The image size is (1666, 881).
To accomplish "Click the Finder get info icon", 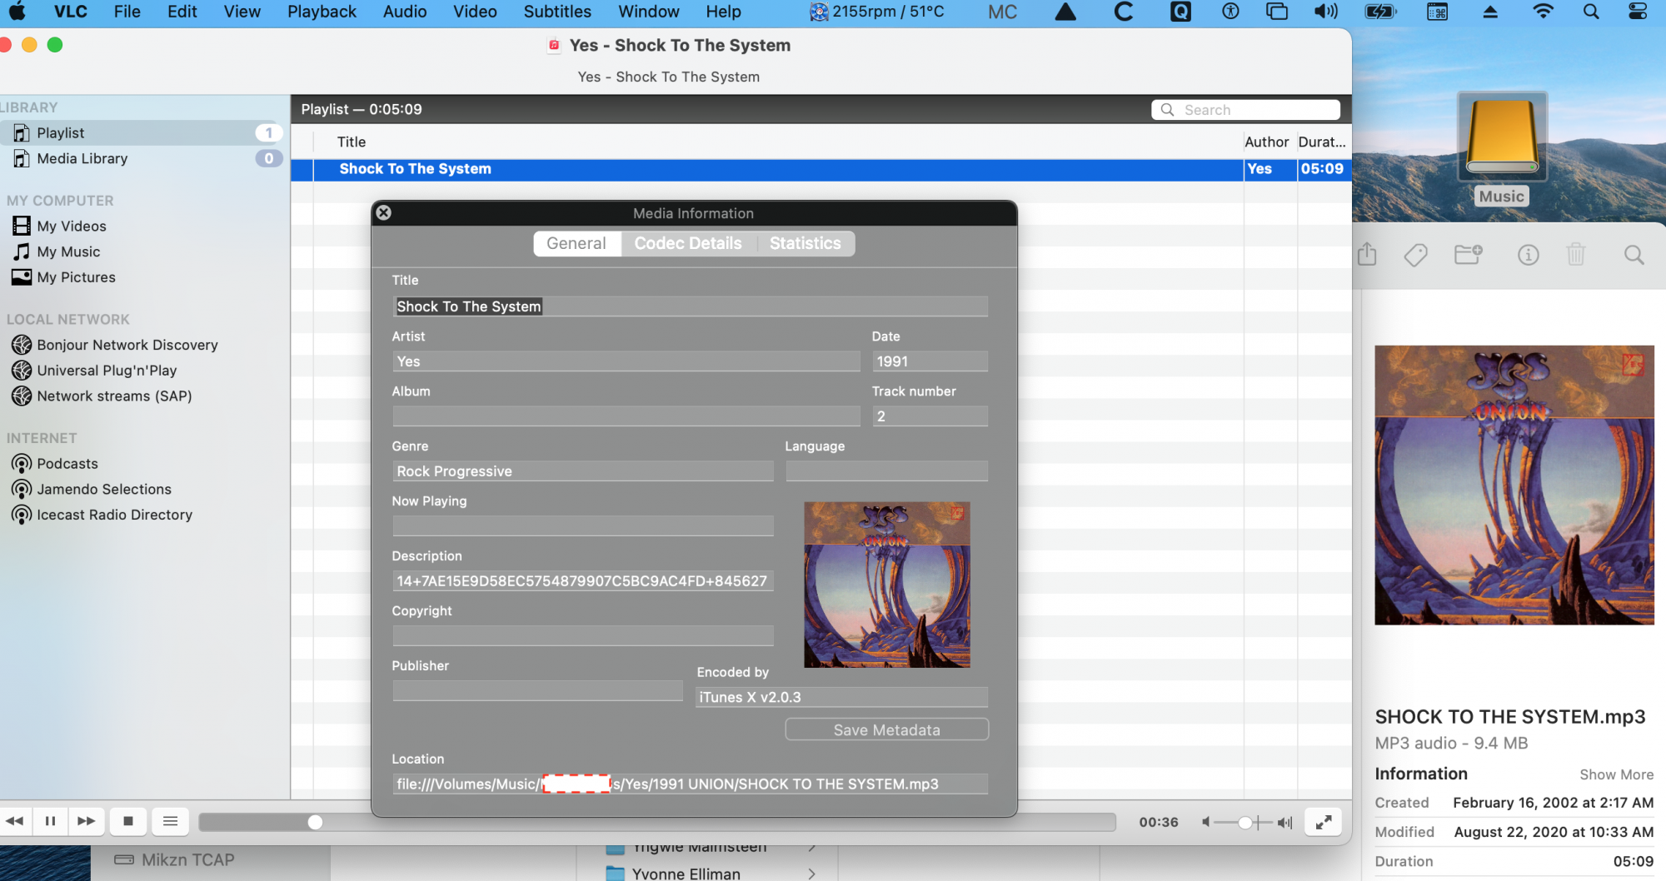I will click(1528, 254).
